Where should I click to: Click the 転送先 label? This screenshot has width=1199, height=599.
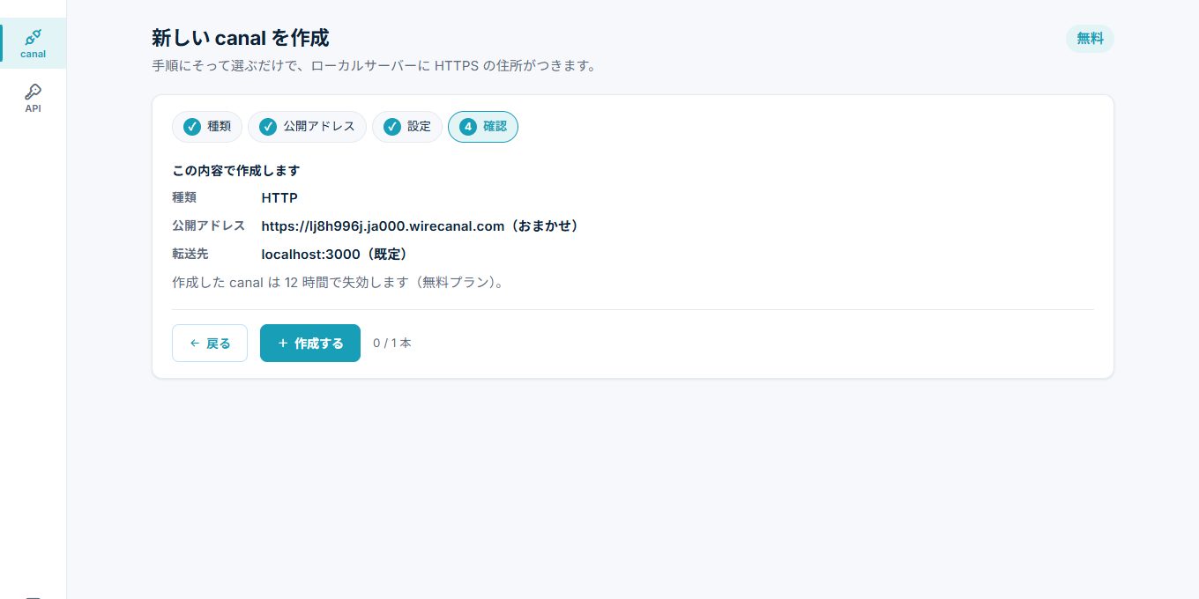pyautogui.click(x=190, y=255)
